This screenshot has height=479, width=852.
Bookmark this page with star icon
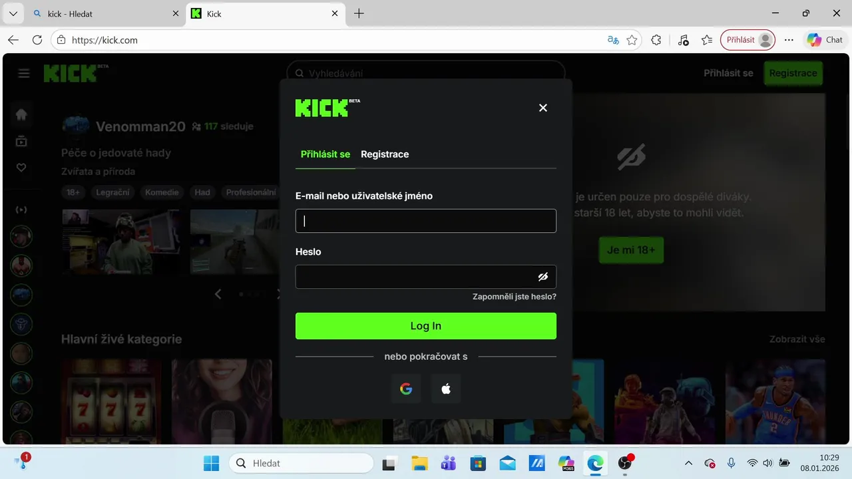point(632,40)
